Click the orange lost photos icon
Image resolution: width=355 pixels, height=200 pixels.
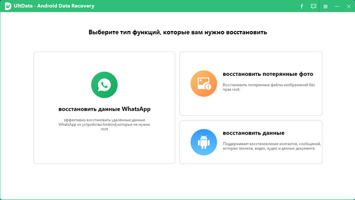point(204,84)
